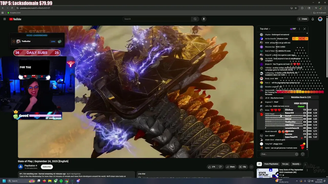This screenshot has width=328, height=184.
Task: Select the For you filter chip
Action: click(285, 164)
